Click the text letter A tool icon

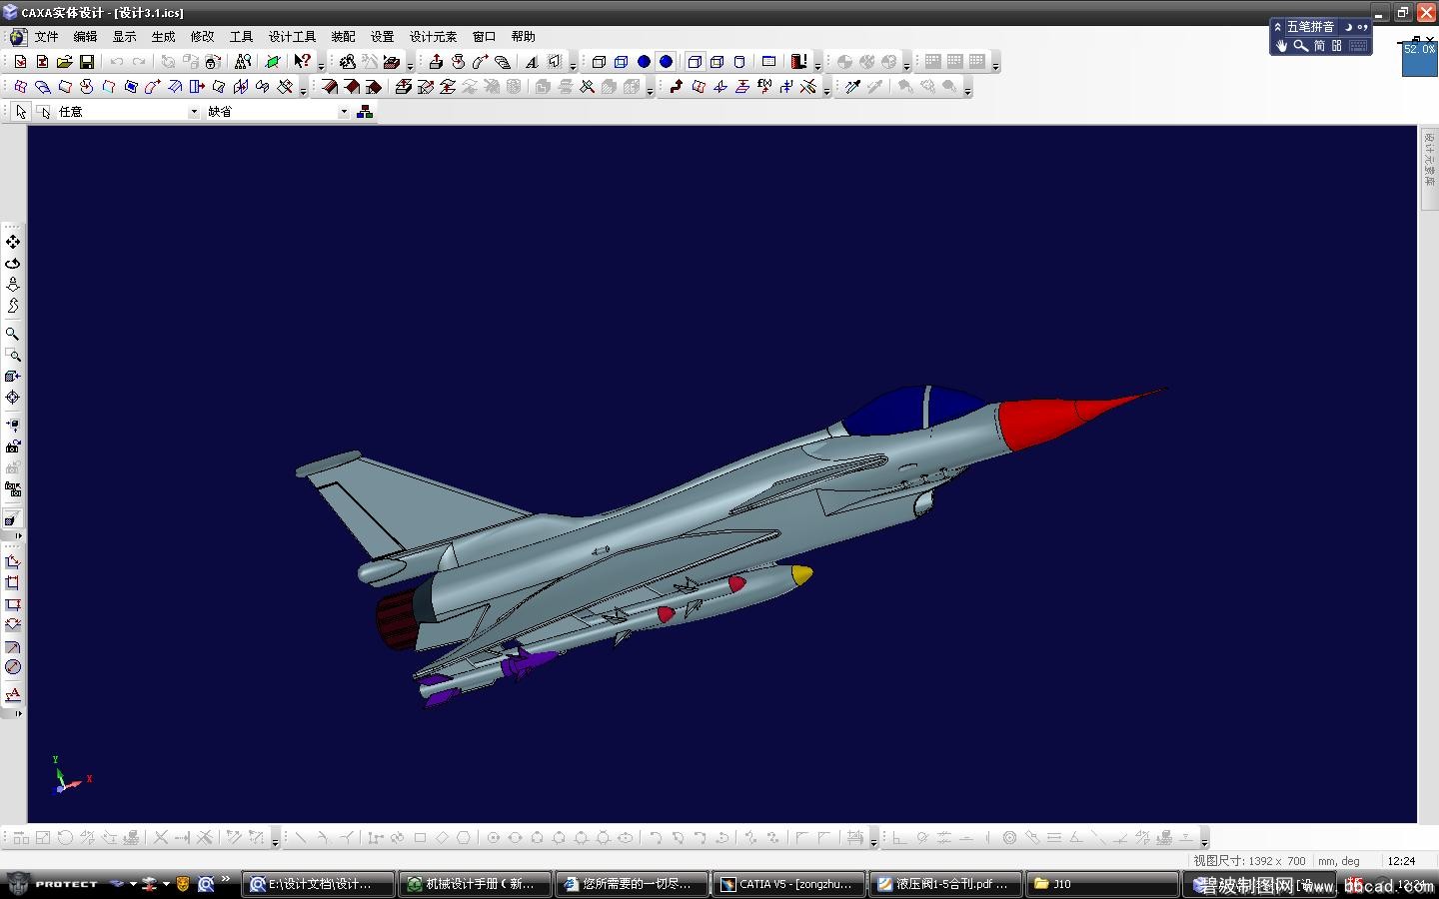coord(532,62)
